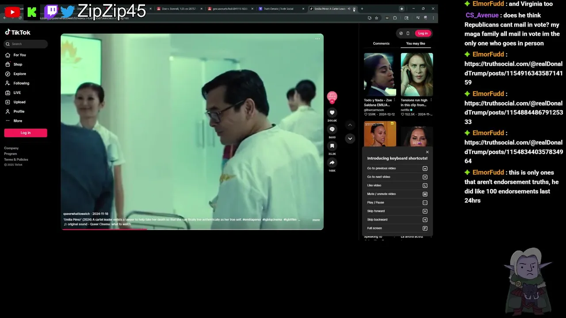Click Twitter bird icon in overlay
The height and width of the screenshot is (318, 566).
point(68,11)
